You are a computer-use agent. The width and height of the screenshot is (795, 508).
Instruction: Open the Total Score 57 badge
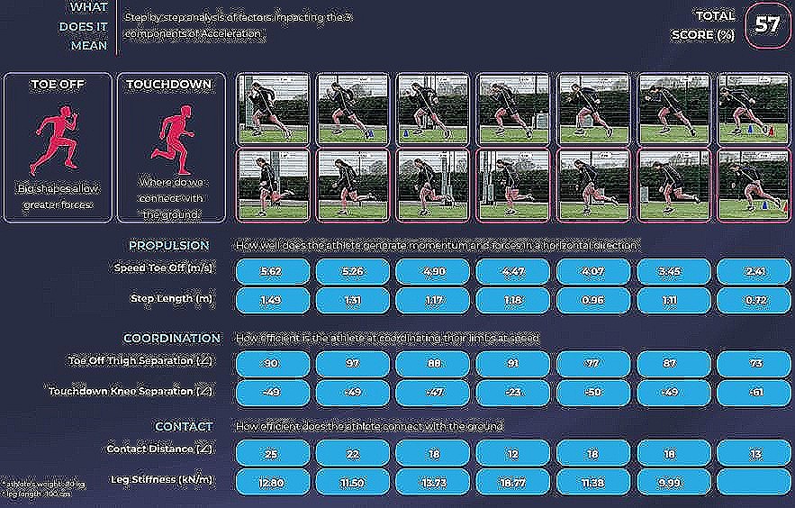767,25
